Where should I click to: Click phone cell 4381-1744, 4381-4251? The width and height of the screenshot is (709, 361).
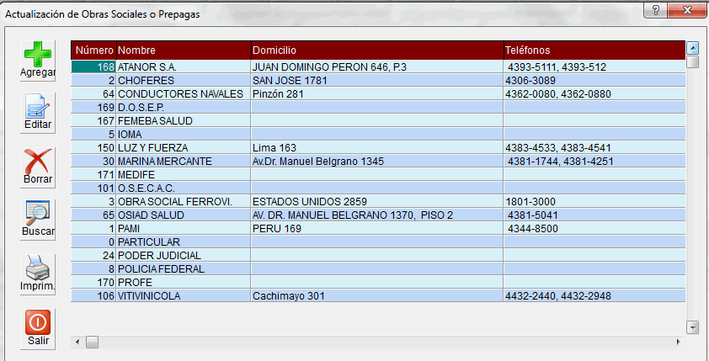[x=594, y=162]
